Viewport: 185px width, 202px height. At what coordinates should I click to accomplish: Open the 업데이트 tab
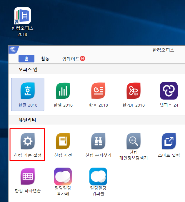tap(71, 59)
